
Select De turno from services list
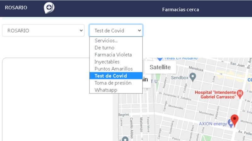click(x=104, y=48)
